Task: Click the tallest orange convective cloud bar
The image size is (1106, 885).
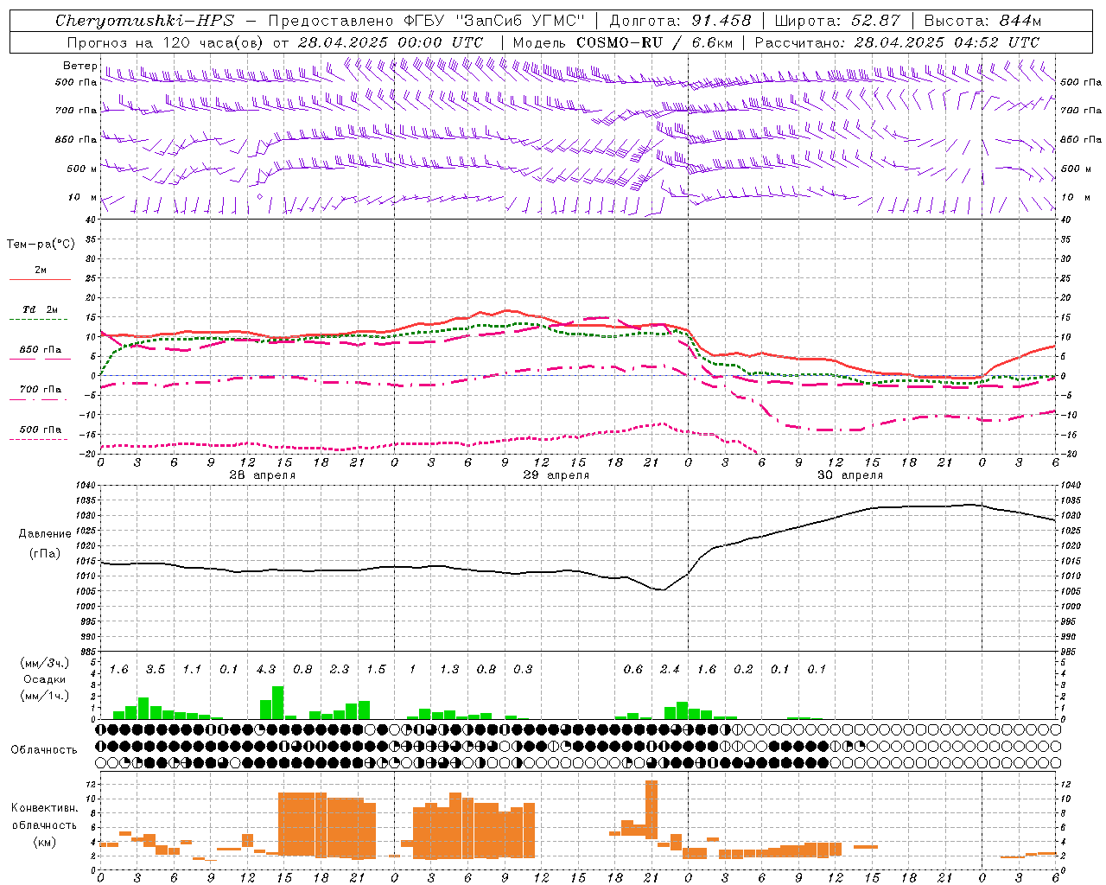Action: [652, 810]
